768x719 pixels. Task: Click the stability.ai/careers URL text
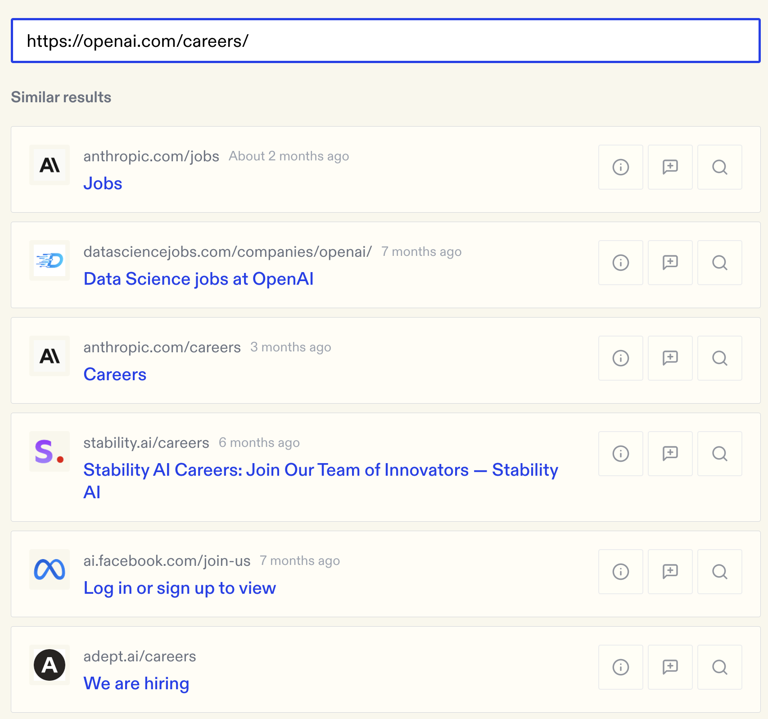coord(146,443)
